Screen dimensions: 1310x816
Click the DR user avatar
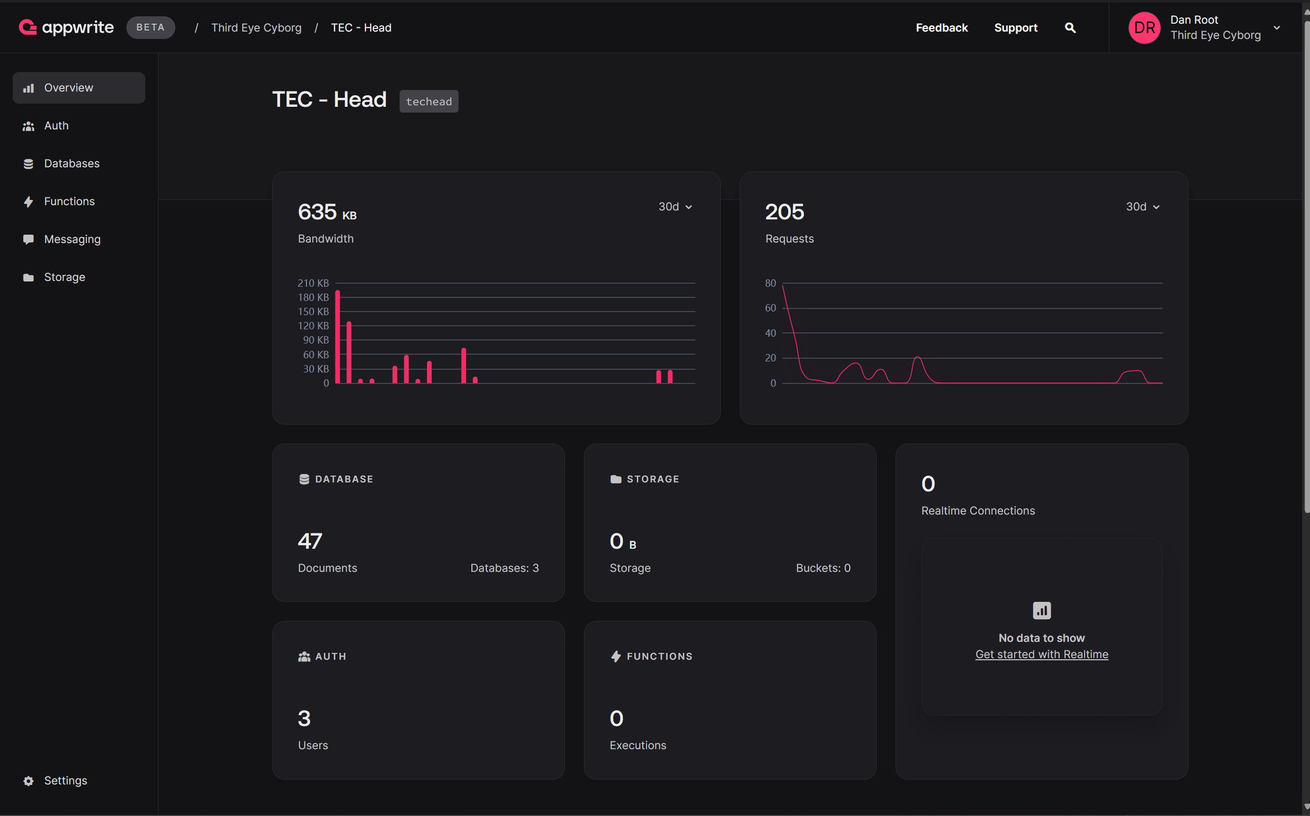tap(1144, 27)
